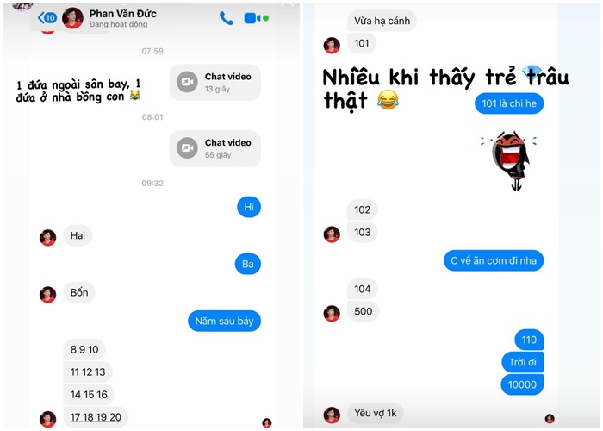This screenshot has width=603, height=431.
Task: Tap the 13 giây Chat video call icon
Action: (x=187, y=82)
